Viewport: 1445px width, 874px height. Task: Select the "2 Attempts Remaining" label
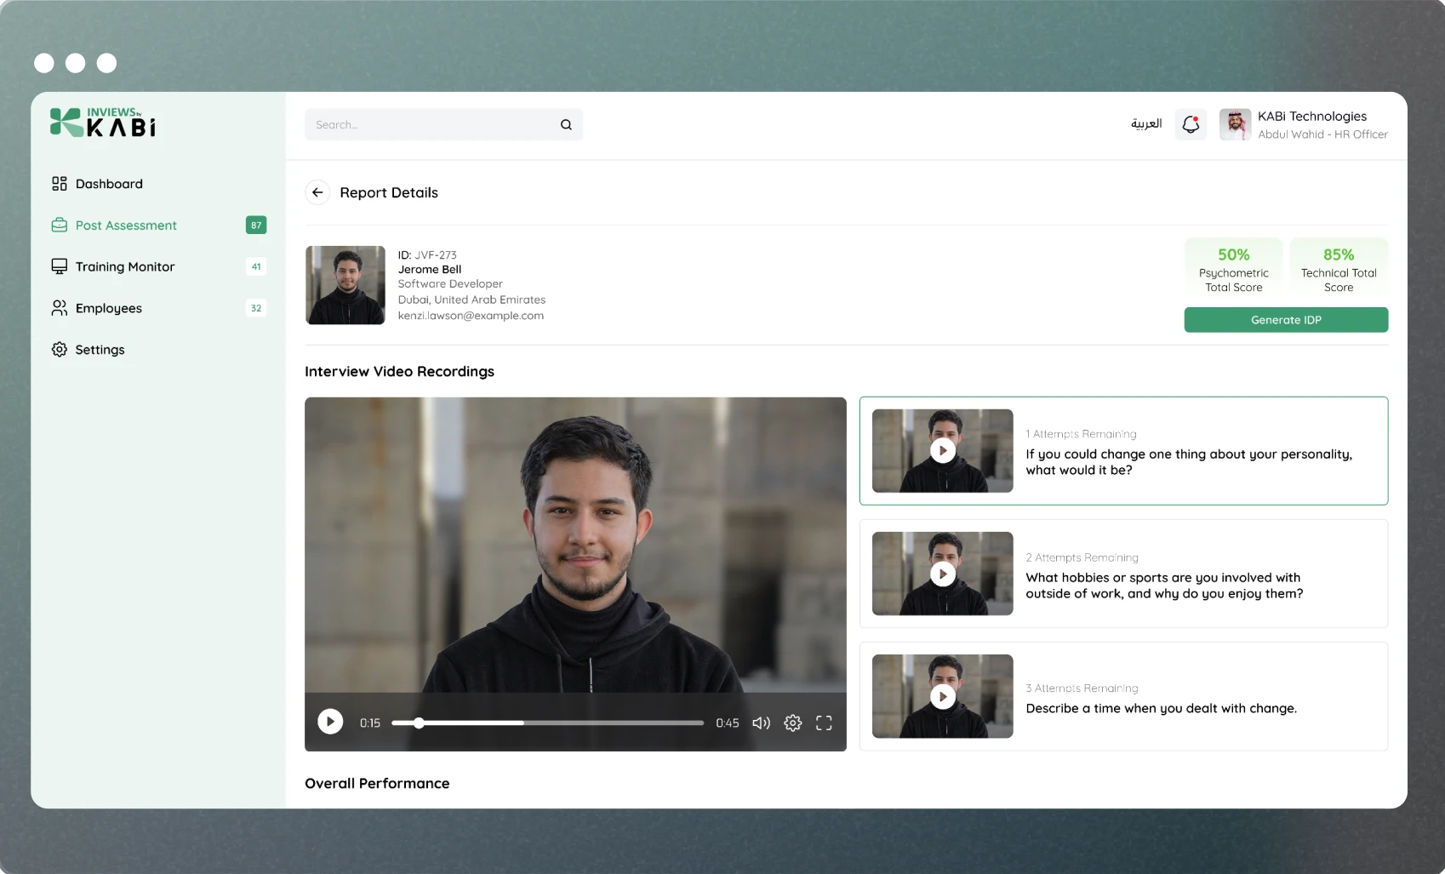coord(1082,557)
